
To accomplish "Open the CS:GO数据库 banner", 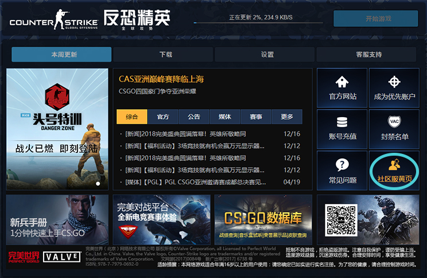I will [263, 219].
